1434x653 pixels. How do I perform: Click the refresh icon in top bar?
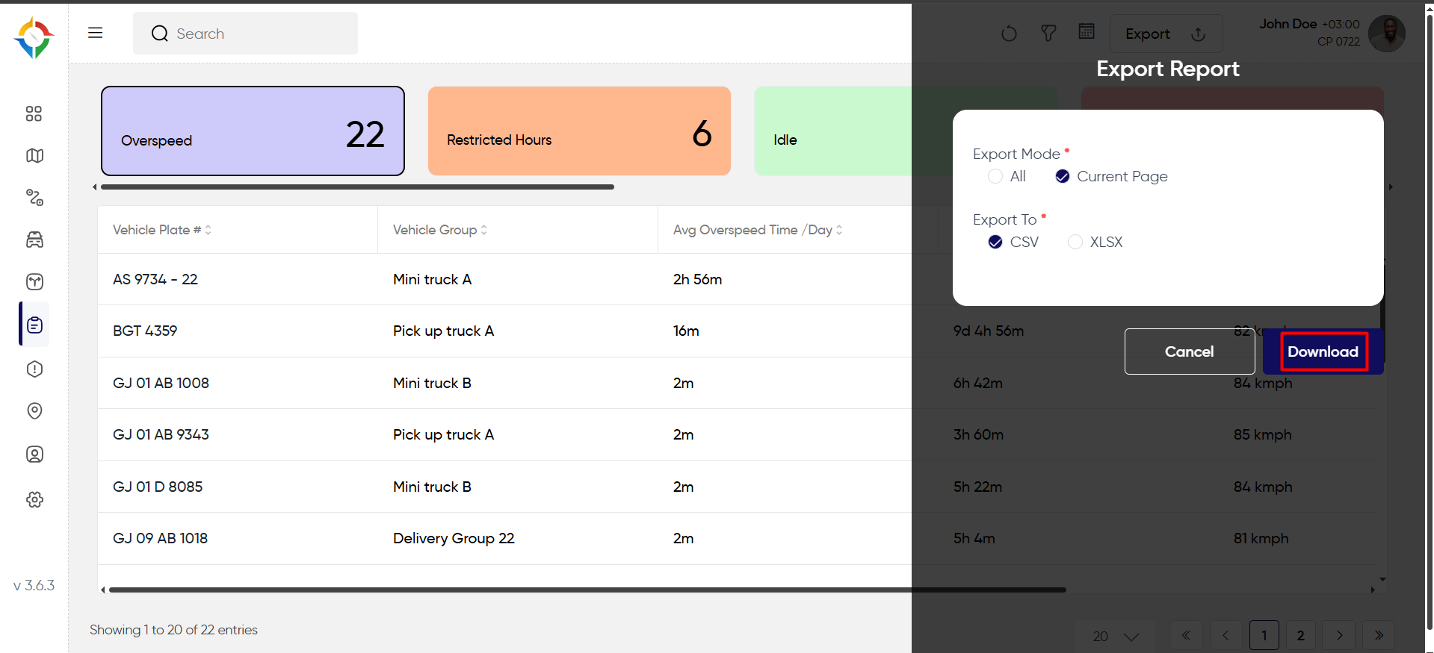pyautogui.click(x=1009, y=34)
